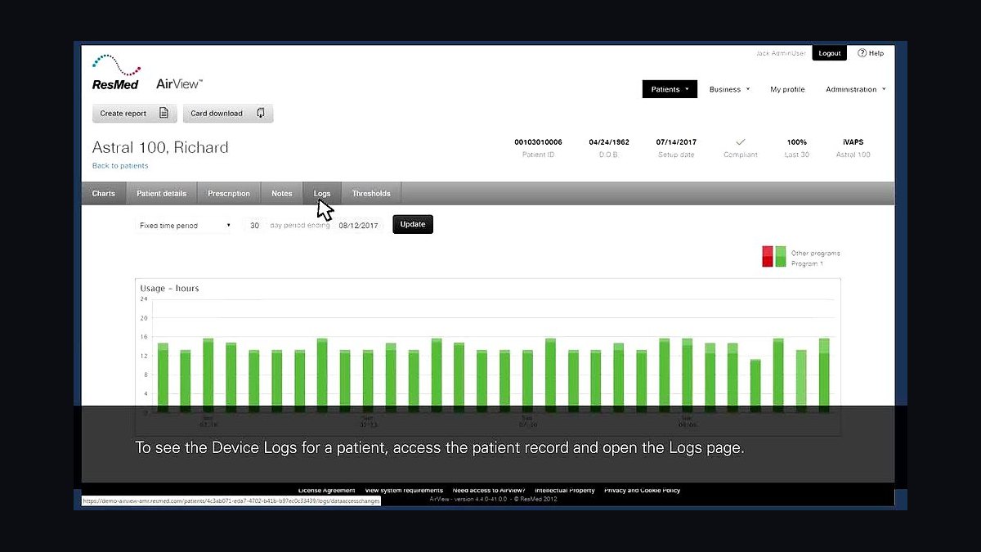Open the Fixed time period dropdown
The image size is (981, 552).
(x=184, y=226)
